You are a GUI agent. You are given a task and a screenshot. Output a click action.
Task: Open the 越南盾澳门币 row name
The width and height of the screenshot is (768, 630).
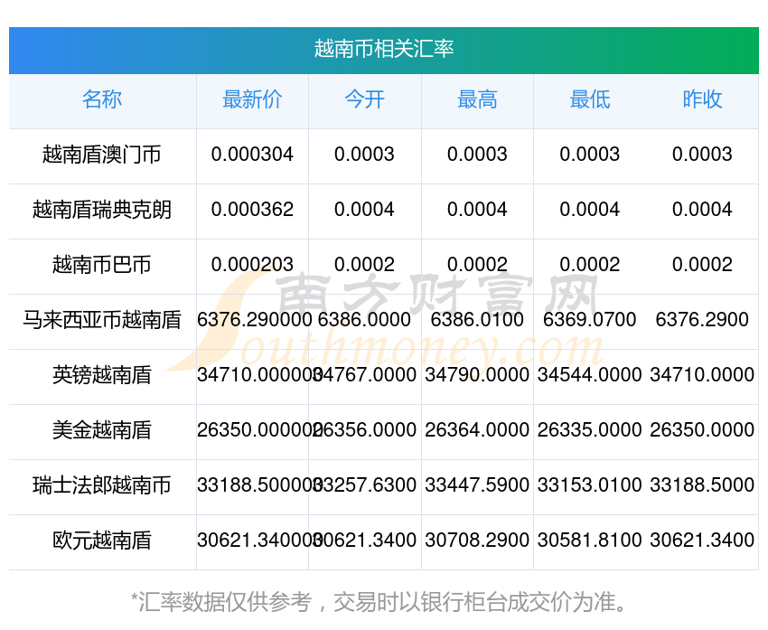coord(102,155)
